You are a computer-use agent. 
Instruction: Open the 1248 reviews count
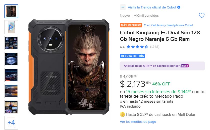click(155, 47)
